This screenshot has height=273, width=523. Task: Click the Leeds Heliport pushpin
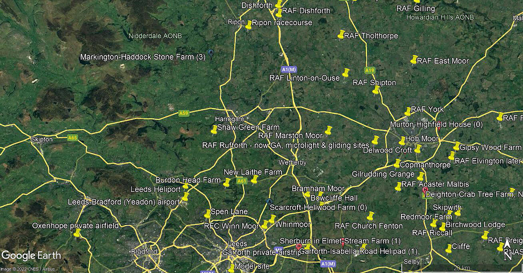click(x=185, y=187)
